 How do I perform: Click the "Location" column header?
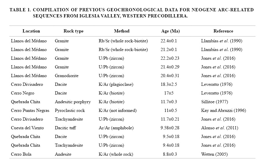(x=31, y=31)
